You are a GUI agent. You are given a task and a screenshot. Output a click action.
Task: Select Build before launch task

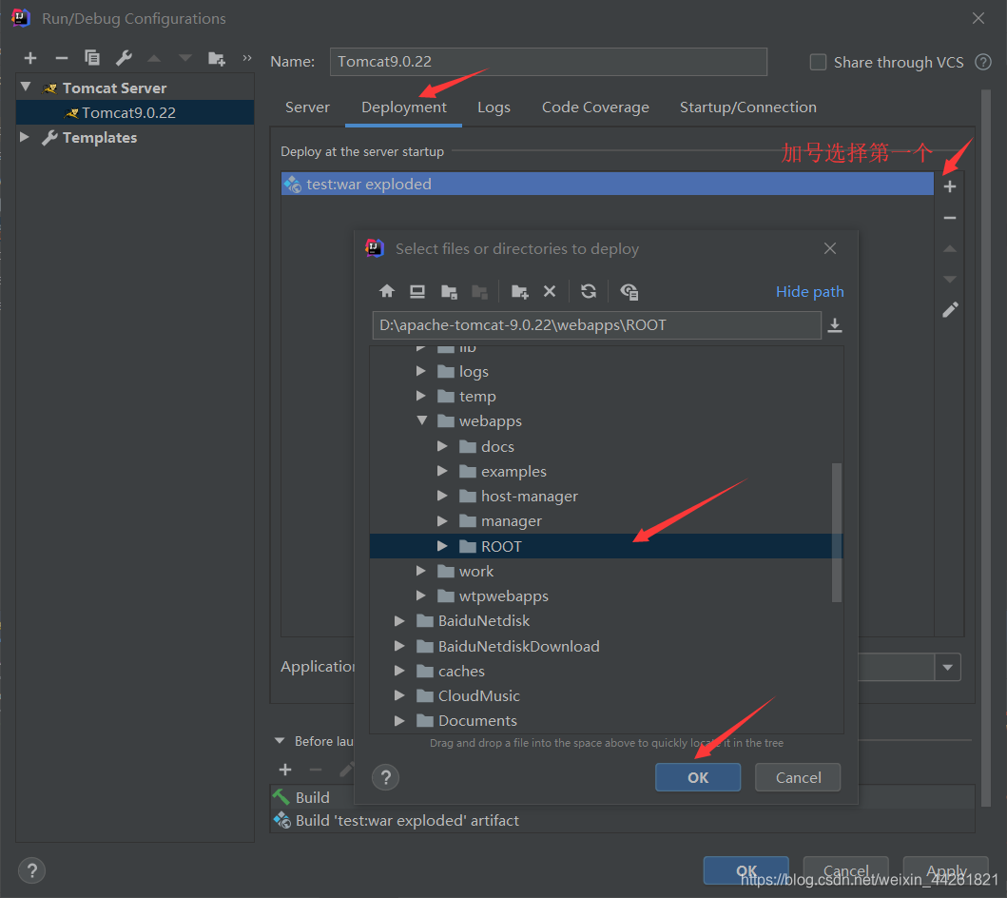[x=312, y=797]
